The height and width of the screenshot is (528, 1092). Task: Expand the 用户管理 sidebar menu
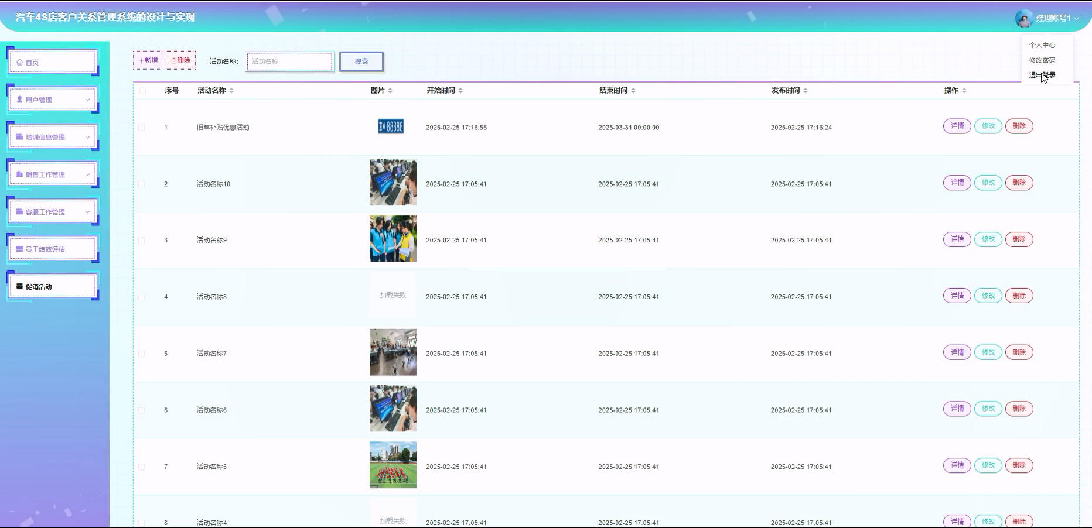[53, 100]
